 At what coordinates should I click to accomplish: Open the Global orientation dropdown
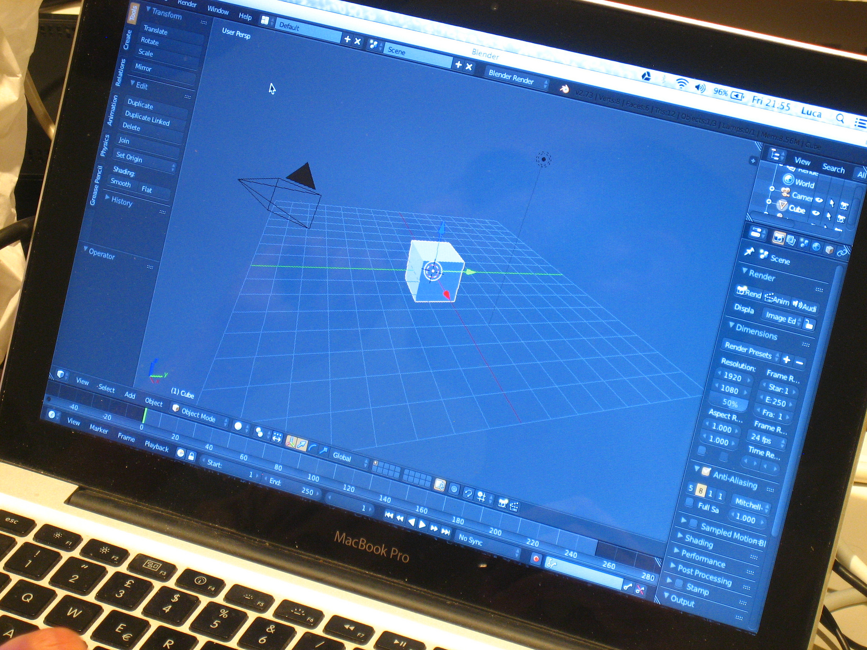tap(349, 458)
